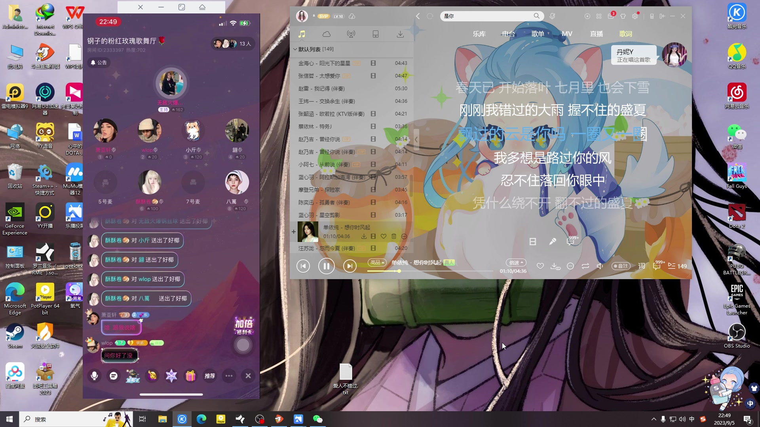Open KuGou settings gear icon

pos(635,16)
